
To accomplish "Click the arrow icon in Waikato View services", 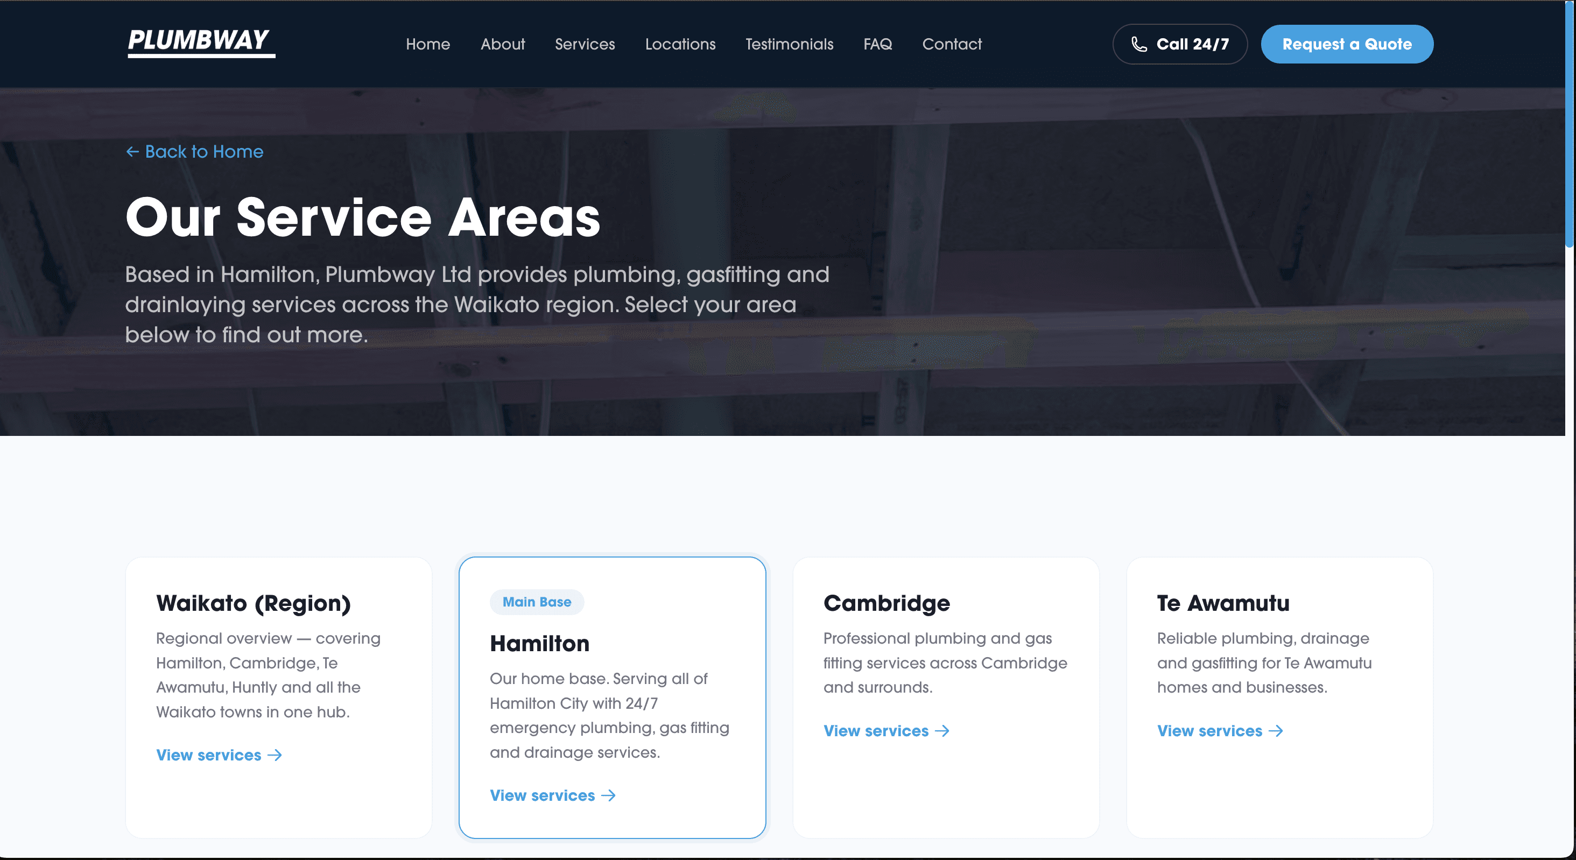I will click(275, 756).
